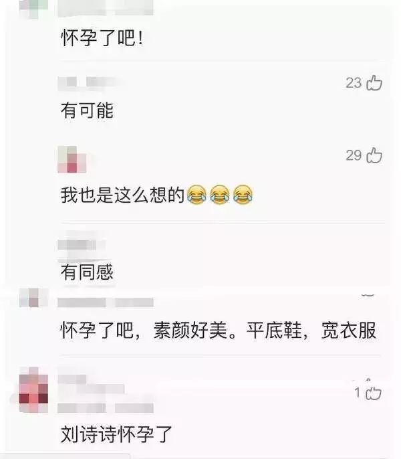This screenshot has width=401, height=459.
Task: Select the reply "有同感"
Action: coord(87,272)
